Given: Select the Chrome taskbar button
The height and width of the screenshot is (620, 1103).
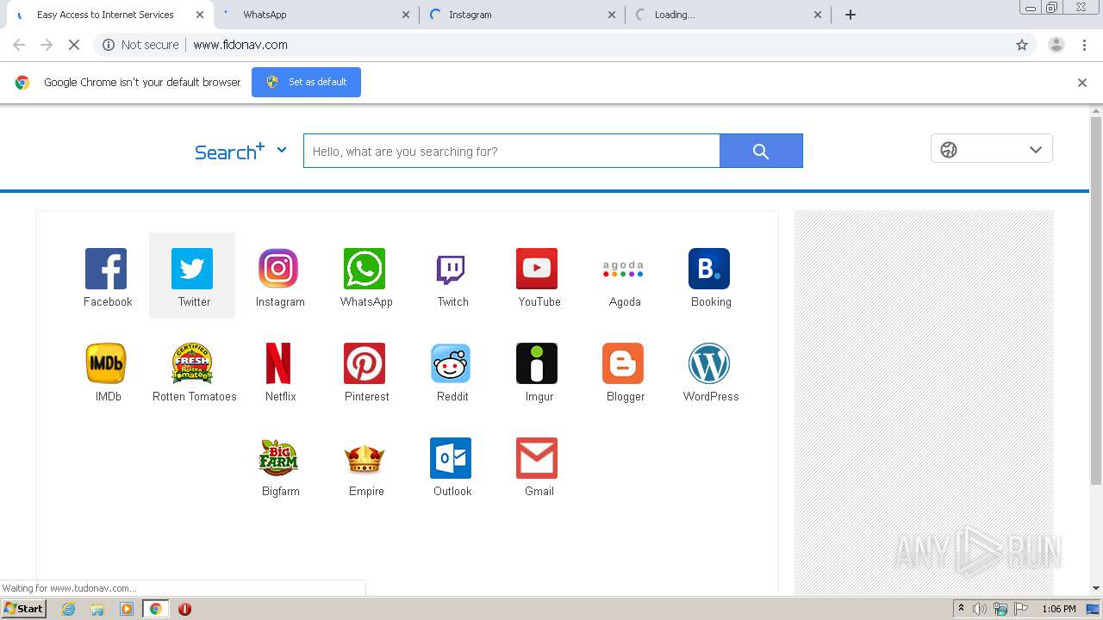Looking at the screenshot, I should click(156, 609).
